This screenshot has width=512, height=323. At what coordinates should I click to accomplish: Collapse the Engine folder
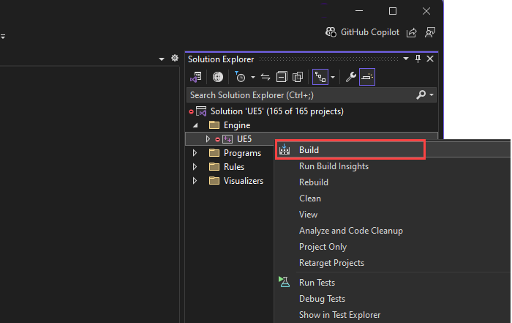point(195,125)
